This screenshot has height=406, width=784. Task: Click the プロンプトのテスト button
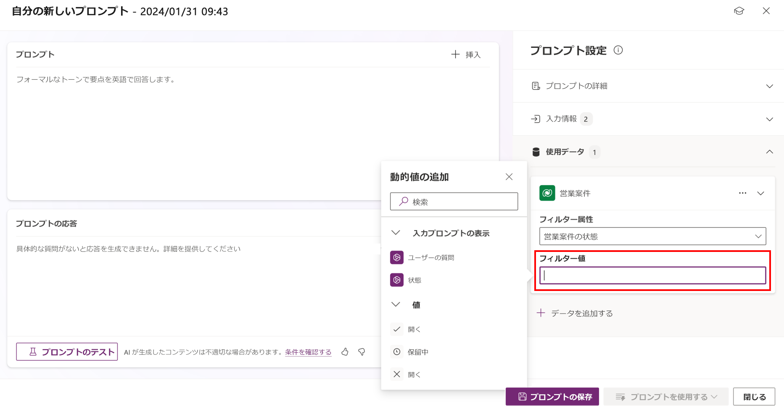coord(67,352)
